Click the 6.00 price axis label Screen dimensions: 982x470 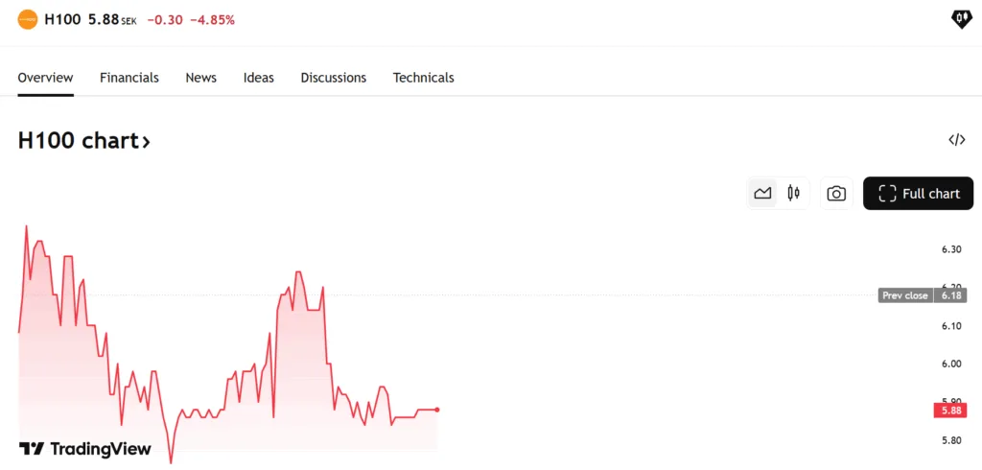coord(951,364)
